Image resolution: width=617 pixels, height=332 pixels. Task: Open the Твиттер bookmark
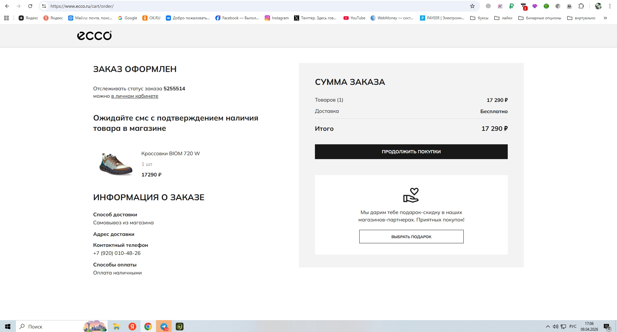[315, 18]
